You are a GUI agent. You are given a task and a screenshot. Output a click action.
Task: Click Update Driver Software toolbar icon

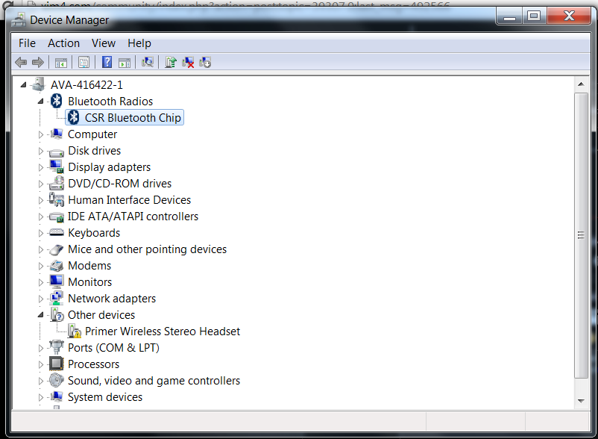(171, 62)
